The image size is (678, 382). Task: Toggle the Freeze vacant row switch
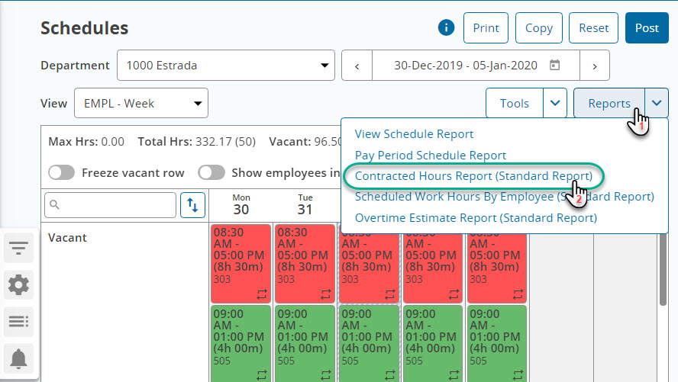pos(61,172)
